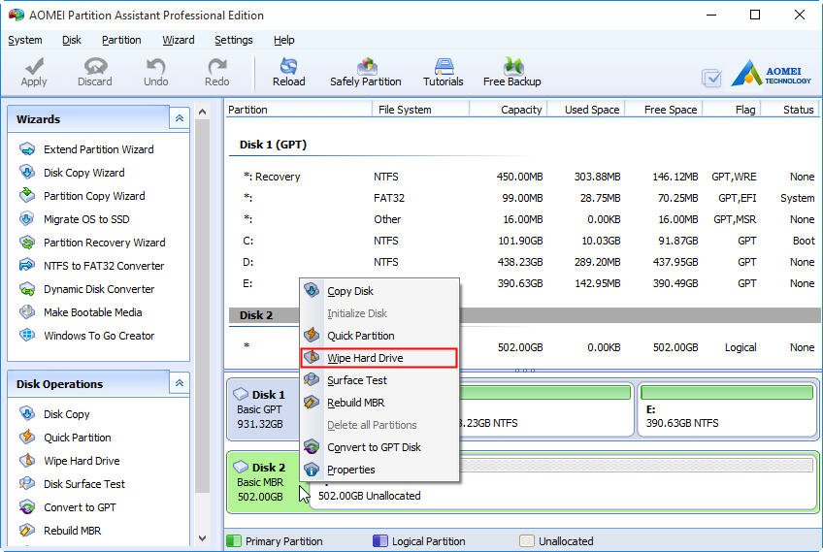The width and height of the screenshot is (823, 552).
Task: Select the D: partition row
Action: 523,262
